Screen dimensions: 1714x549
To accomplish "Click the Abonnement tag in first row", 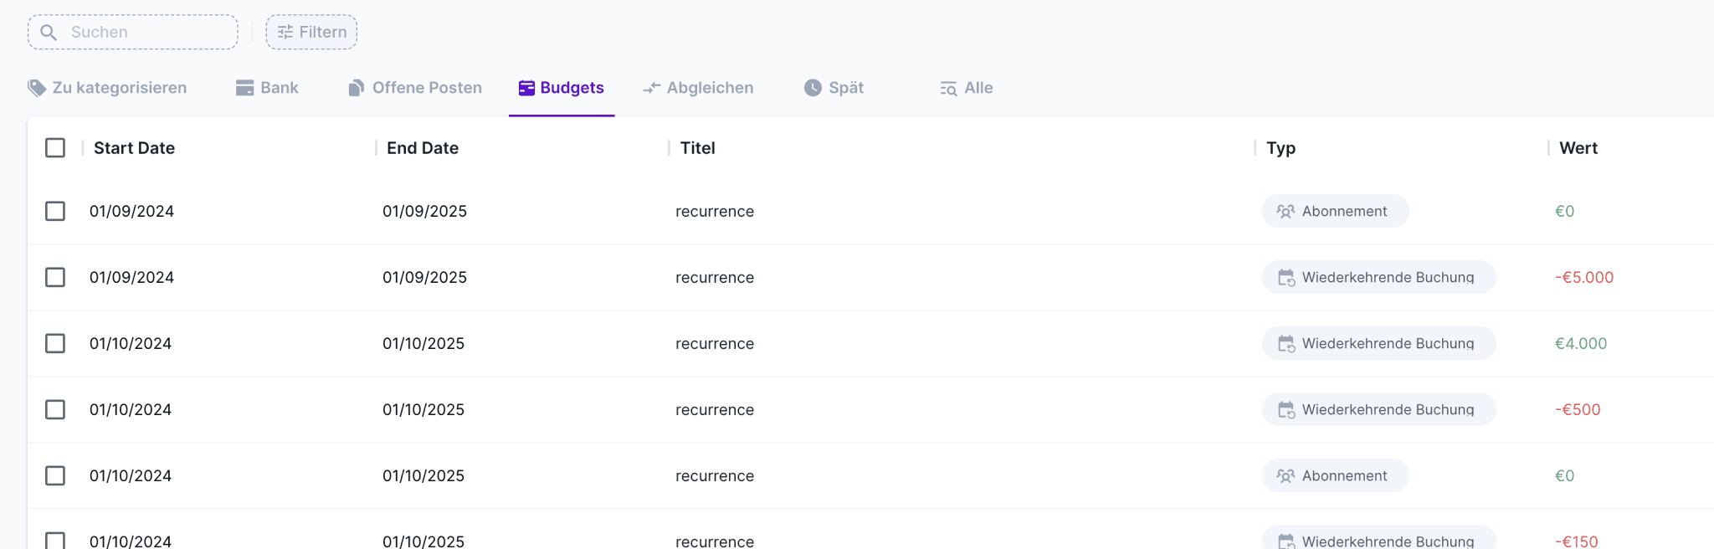I will click(x=1335, y=211).
